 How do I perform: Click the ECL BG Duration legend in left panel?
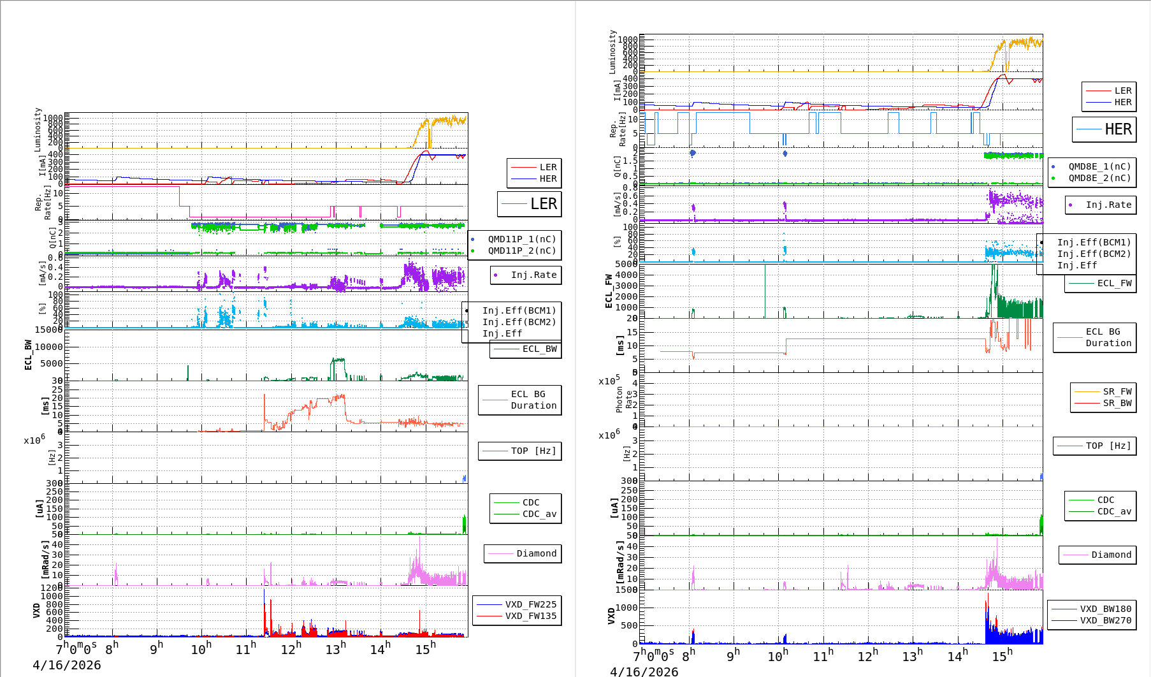[533, 400]
